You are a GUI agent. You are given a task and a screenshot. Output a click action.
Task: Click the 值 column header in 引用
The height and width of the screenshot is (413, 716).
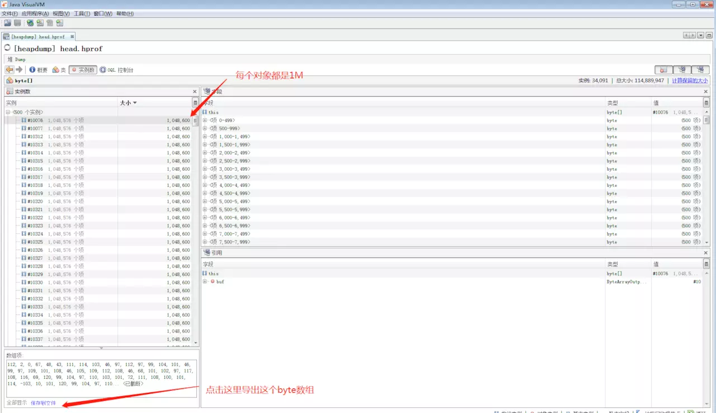pos(677,264)
